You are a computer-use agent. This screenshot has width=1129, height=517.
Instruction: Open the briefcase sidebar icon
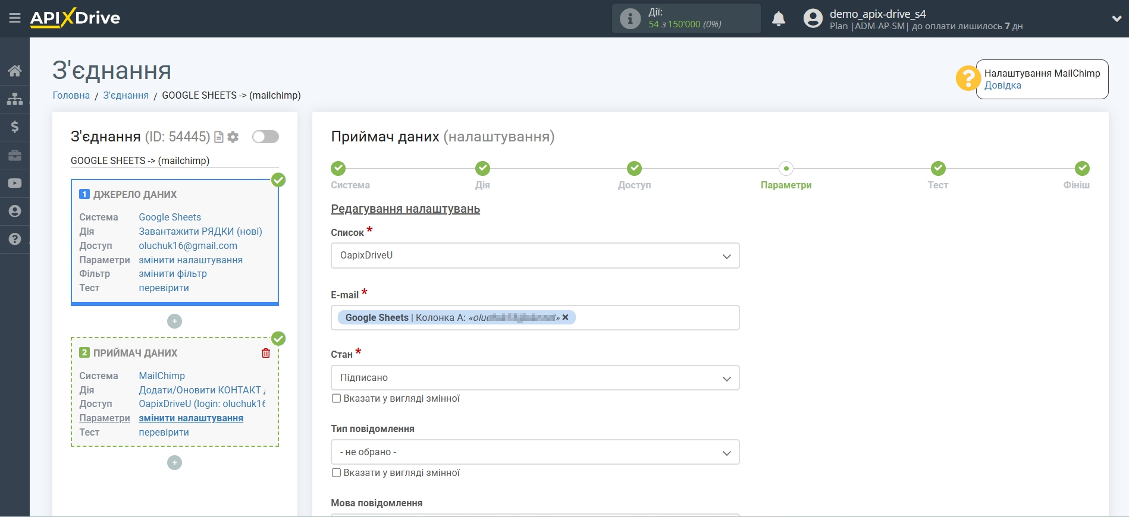(15, 155)
